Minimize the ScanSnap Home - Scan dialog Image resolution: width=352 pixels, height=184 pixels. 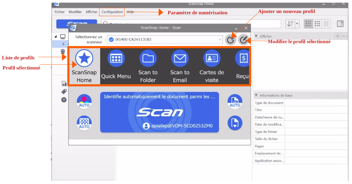pyautogui.click(x=236, y=29)
